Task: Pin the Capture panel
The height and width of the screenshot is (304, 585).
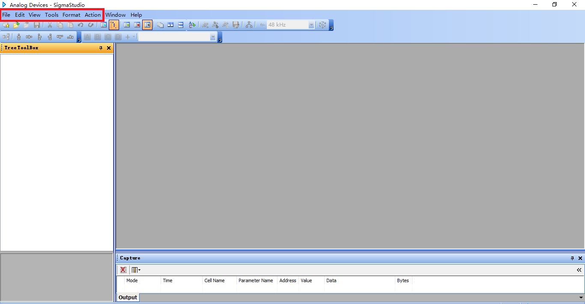Action: click(572, 258)
